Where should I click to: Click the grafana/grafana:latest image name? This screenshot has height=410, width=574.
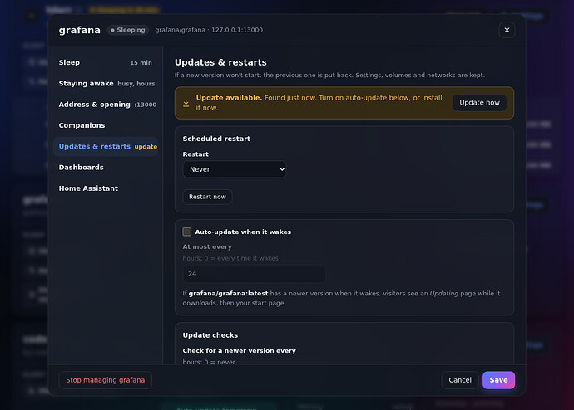point(228,294)
